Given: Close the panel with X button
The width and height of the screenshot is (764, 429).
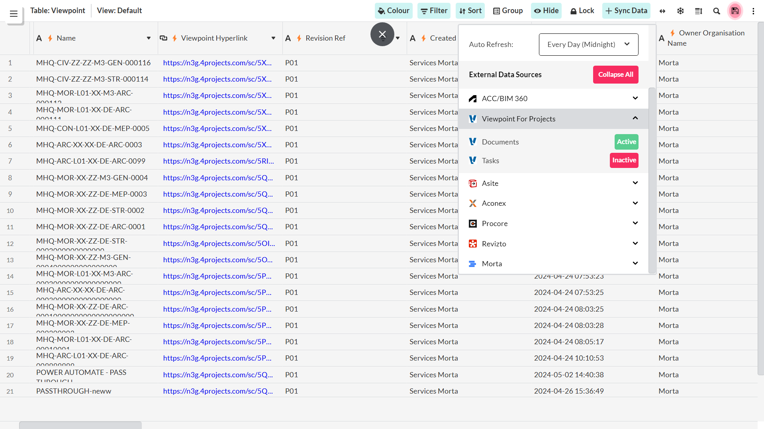Looking at the screenshot, I should point(382,35).
